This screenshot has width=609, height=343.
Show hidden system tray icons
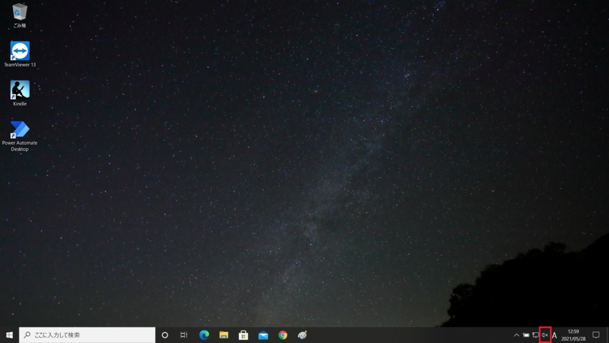(x=517, y=335)
